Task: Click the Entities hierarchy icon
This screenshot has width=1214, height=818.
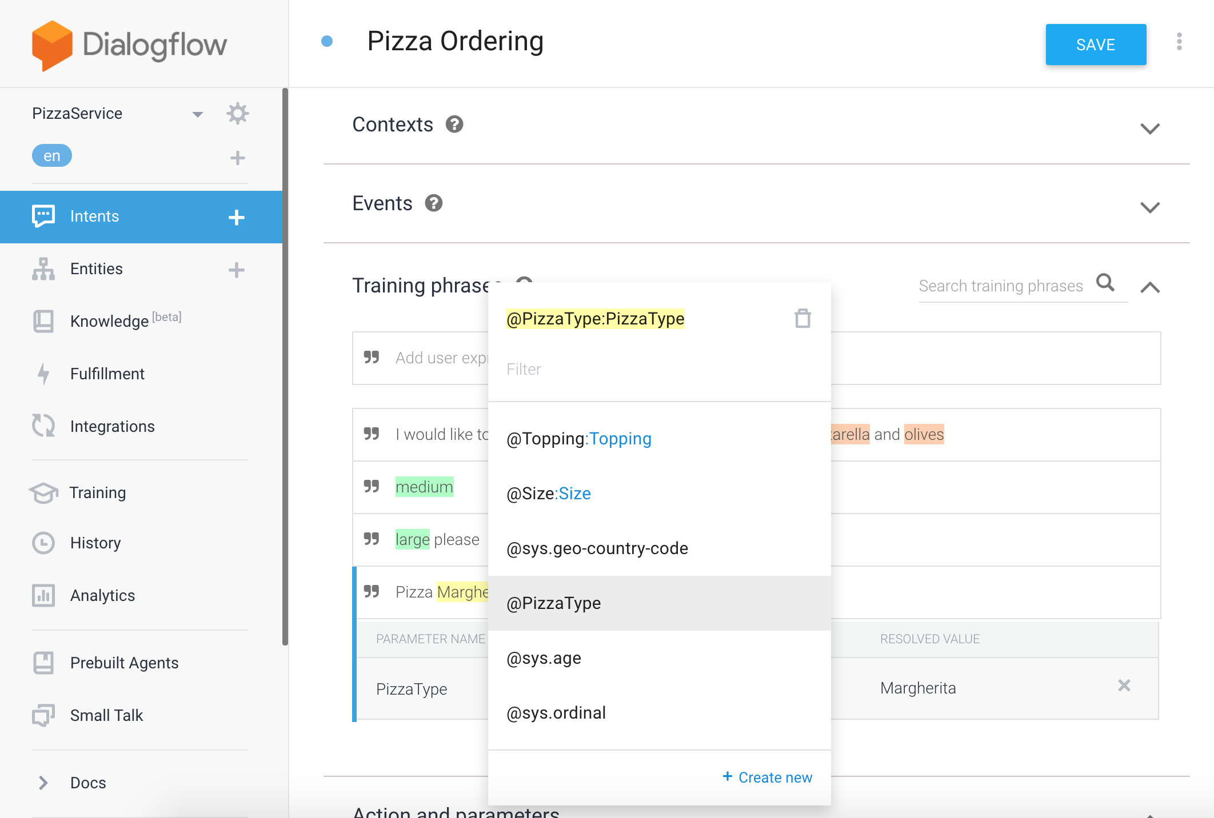Action: tap(43, 269)
